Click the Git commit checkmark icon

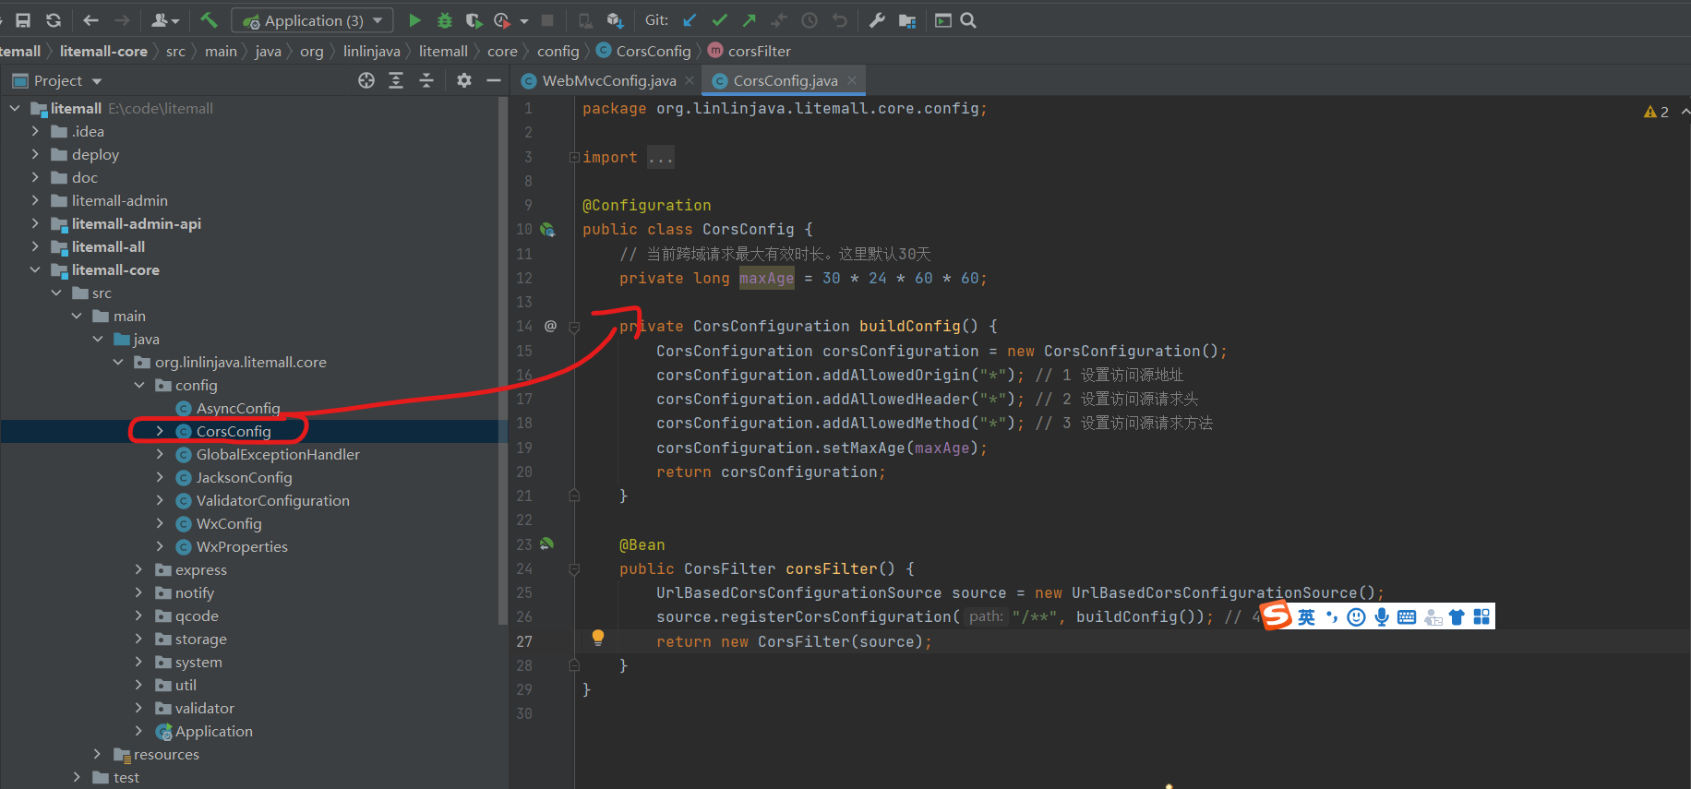[719, 20]
